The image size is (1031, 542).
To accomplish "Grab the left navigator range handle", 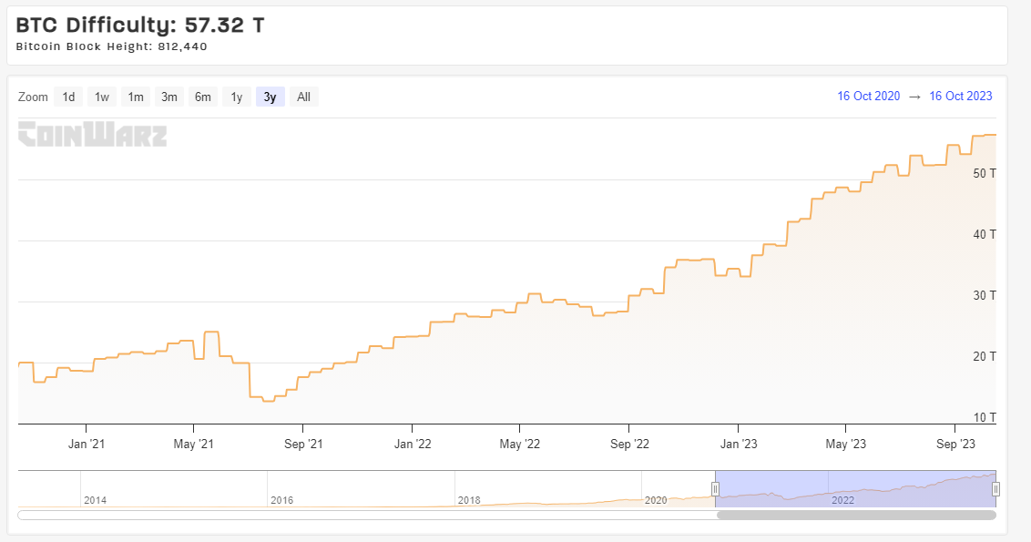I will point(715,489).
